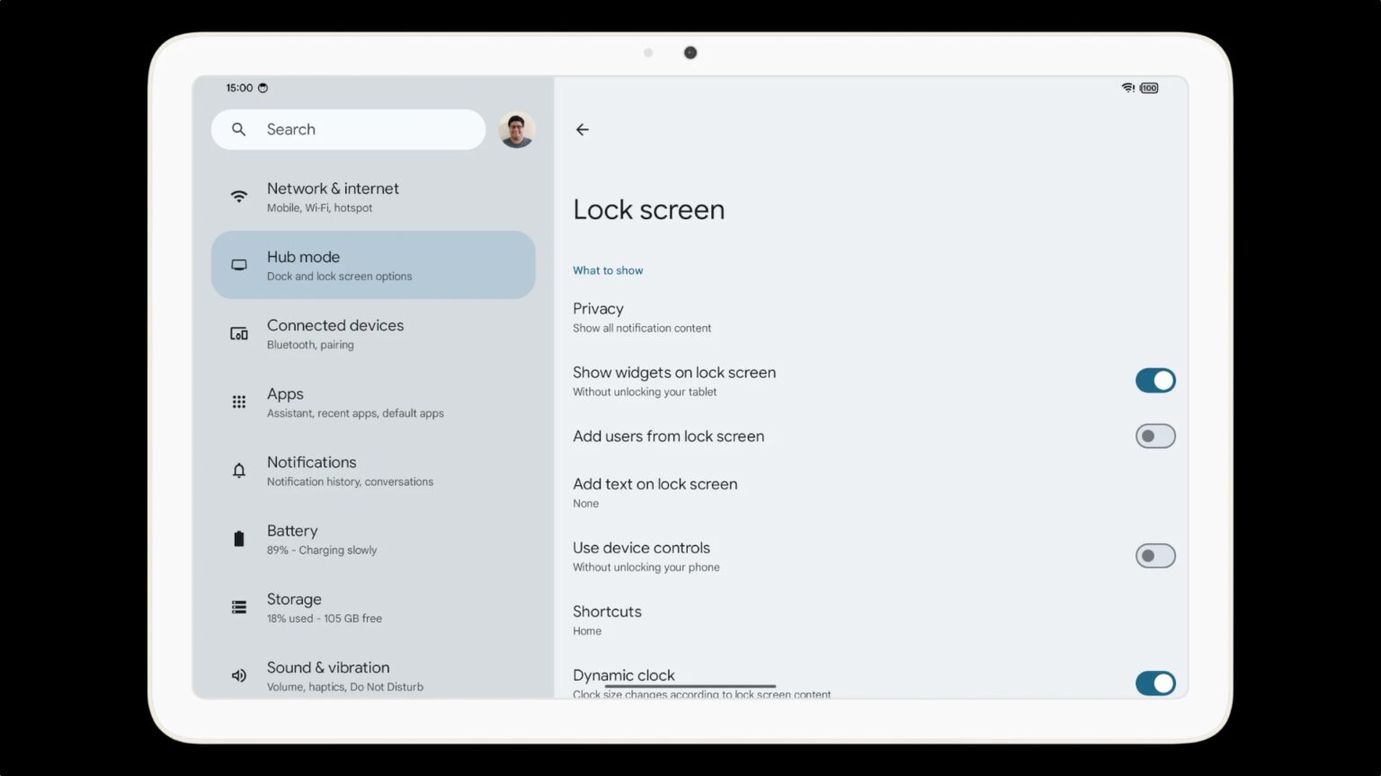The width and height of the screenshot is (1381, 776).
Task: Select the Storage icon
Action: (x=238, y=606)
